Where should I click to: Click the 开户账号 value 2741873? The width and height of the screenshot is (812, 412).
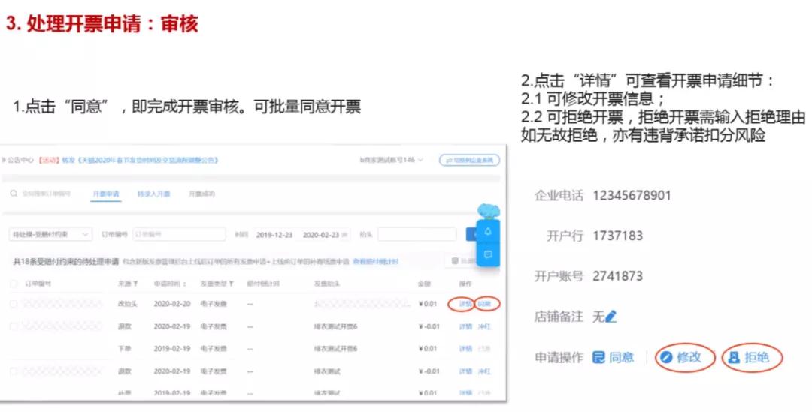pyautogui.click(x=618, y=276)
